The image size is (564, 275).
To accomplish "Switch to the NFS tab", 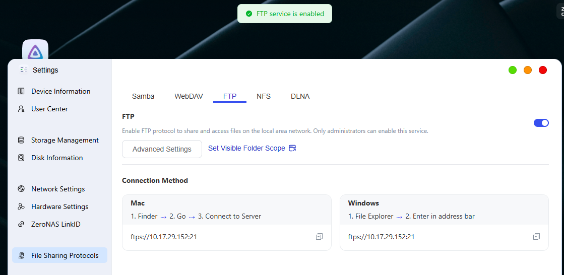I will (264, 96).
